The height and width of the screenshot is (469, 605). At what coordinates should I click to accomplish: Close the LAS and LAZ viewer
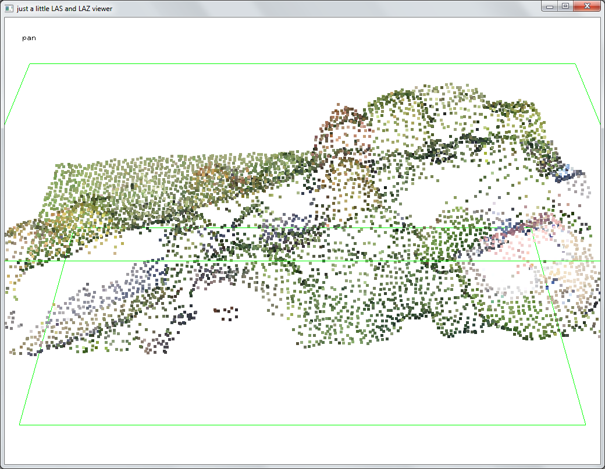(588, 6)
